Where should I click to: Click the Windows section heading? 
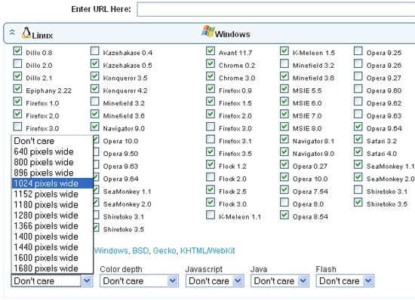click(x=232, y=34)
